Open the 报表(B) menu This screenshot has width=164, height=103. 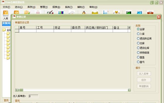(56, 7)
